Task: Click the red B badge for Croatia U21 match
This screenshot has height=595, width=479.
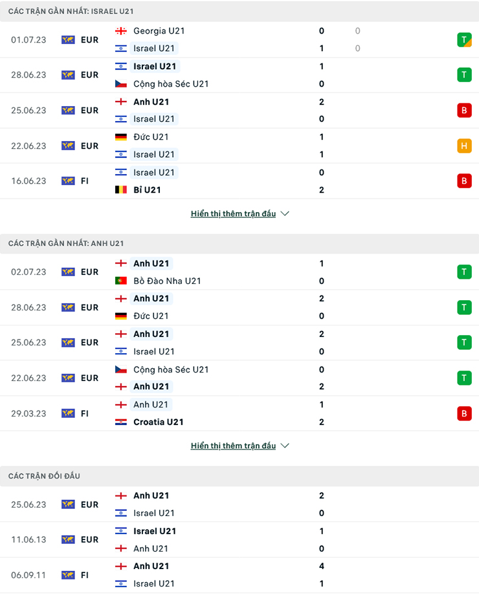Action: [x=463, y=413]
